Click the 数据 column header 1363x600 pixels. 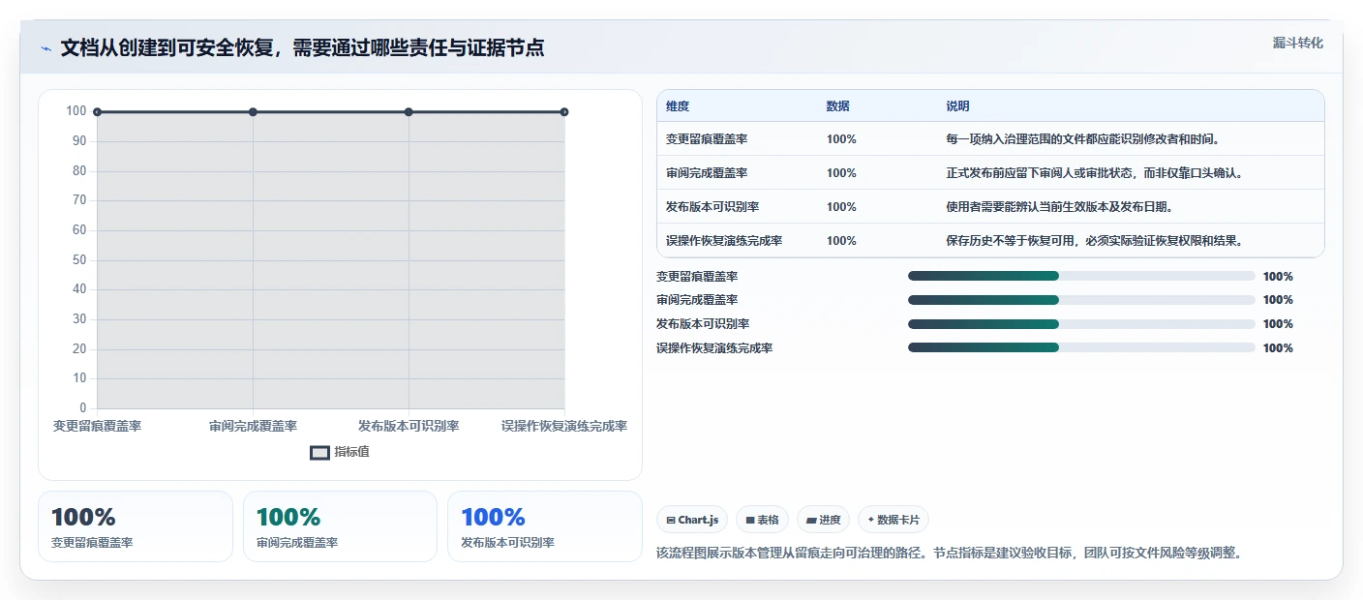pos(838,106)
